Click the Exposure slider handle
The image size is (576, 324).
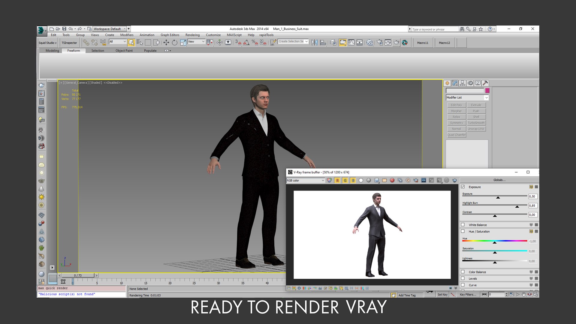pos(498,197)
